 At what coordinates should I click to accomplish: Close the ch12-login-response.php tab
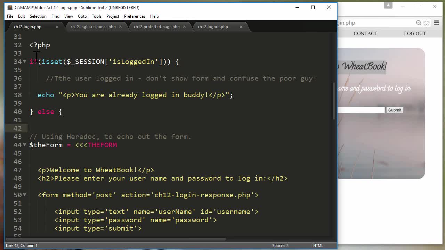tap(120, 27)
